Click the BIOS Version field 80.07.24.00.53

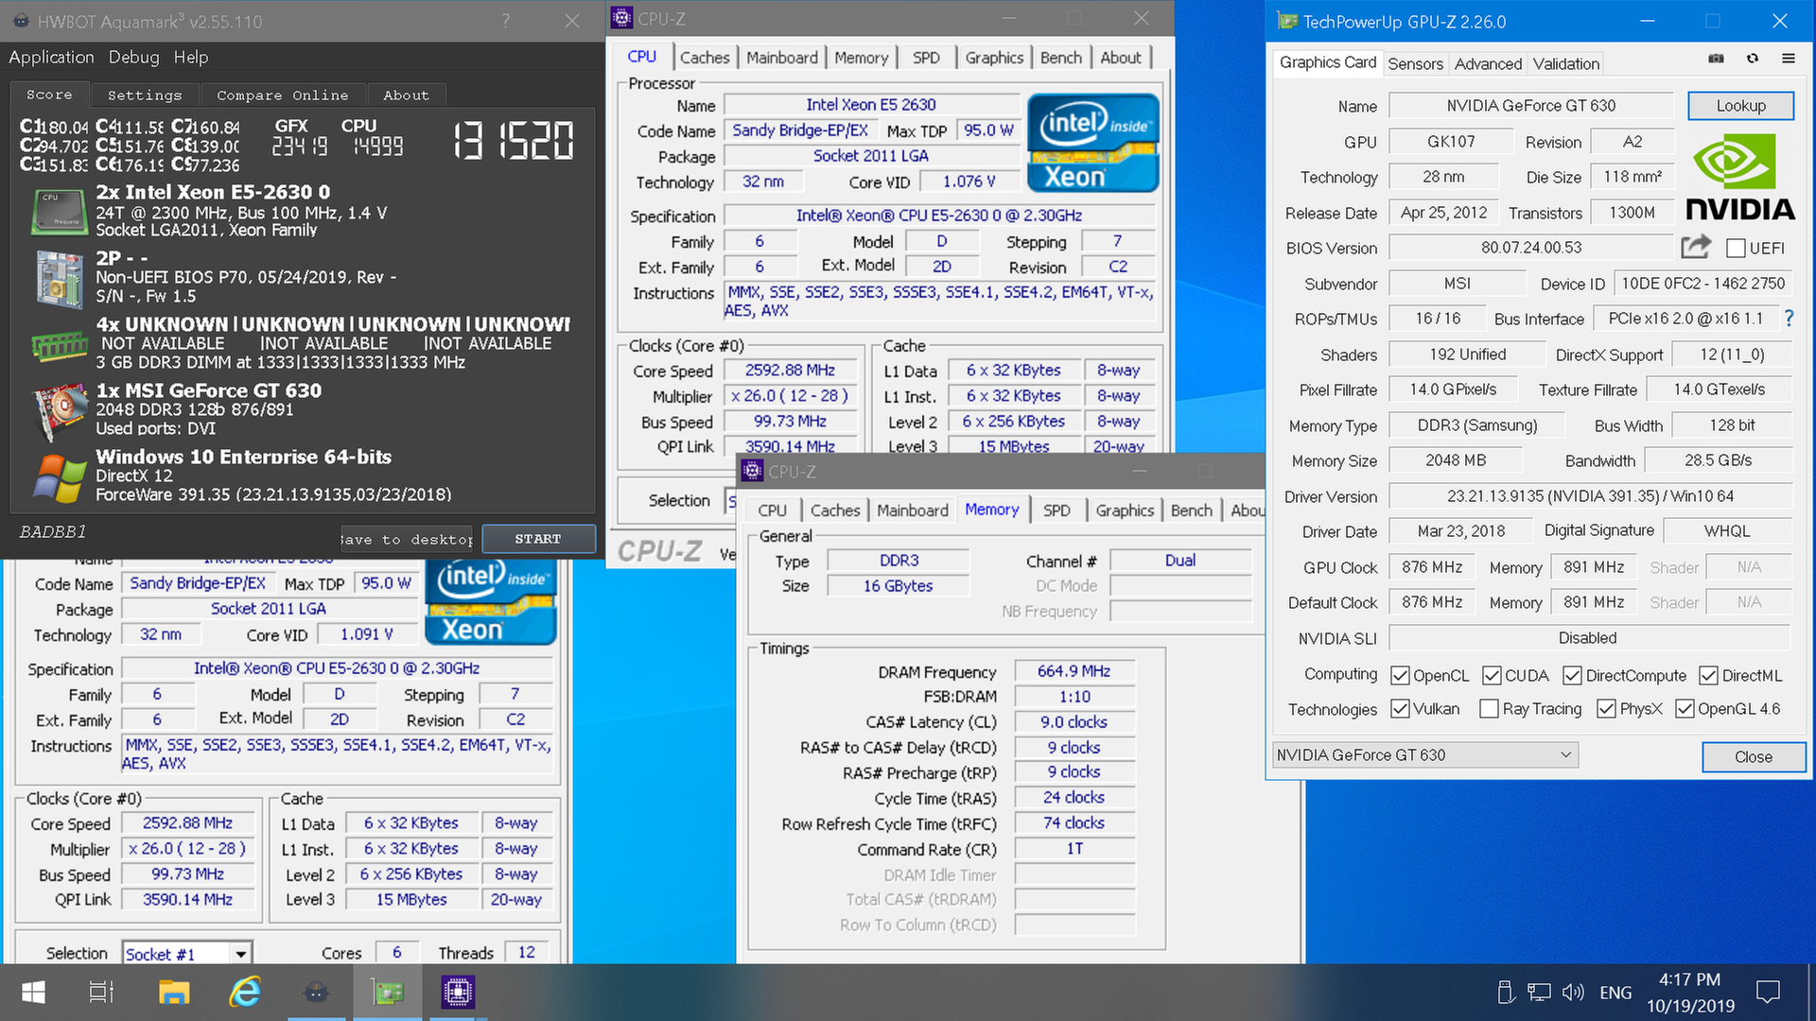coord(1531,248)
